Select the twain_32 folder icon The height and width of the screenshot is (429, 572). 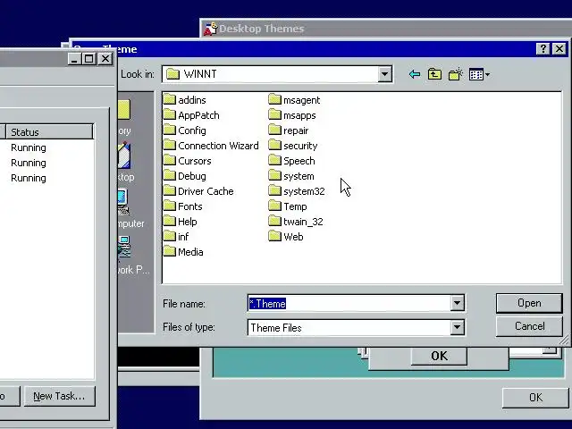click(x=274, y=221)
